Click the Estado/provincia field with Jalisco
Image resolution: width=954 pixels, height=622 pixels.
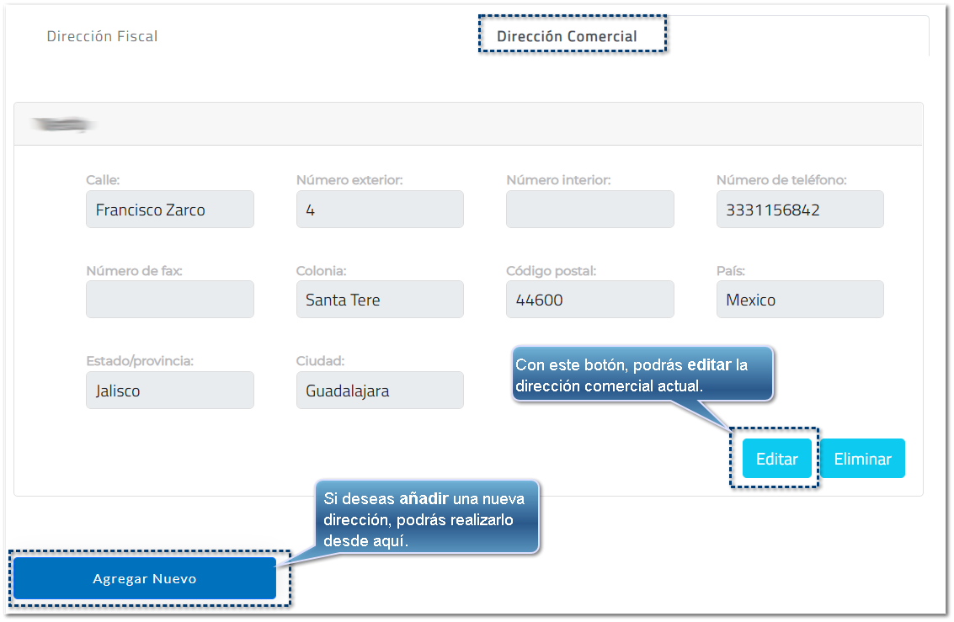169,391
